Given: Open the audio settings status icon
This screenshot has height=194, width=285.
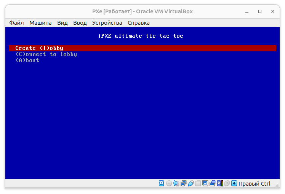Looking at the screenshot, I should click(176, 183).
